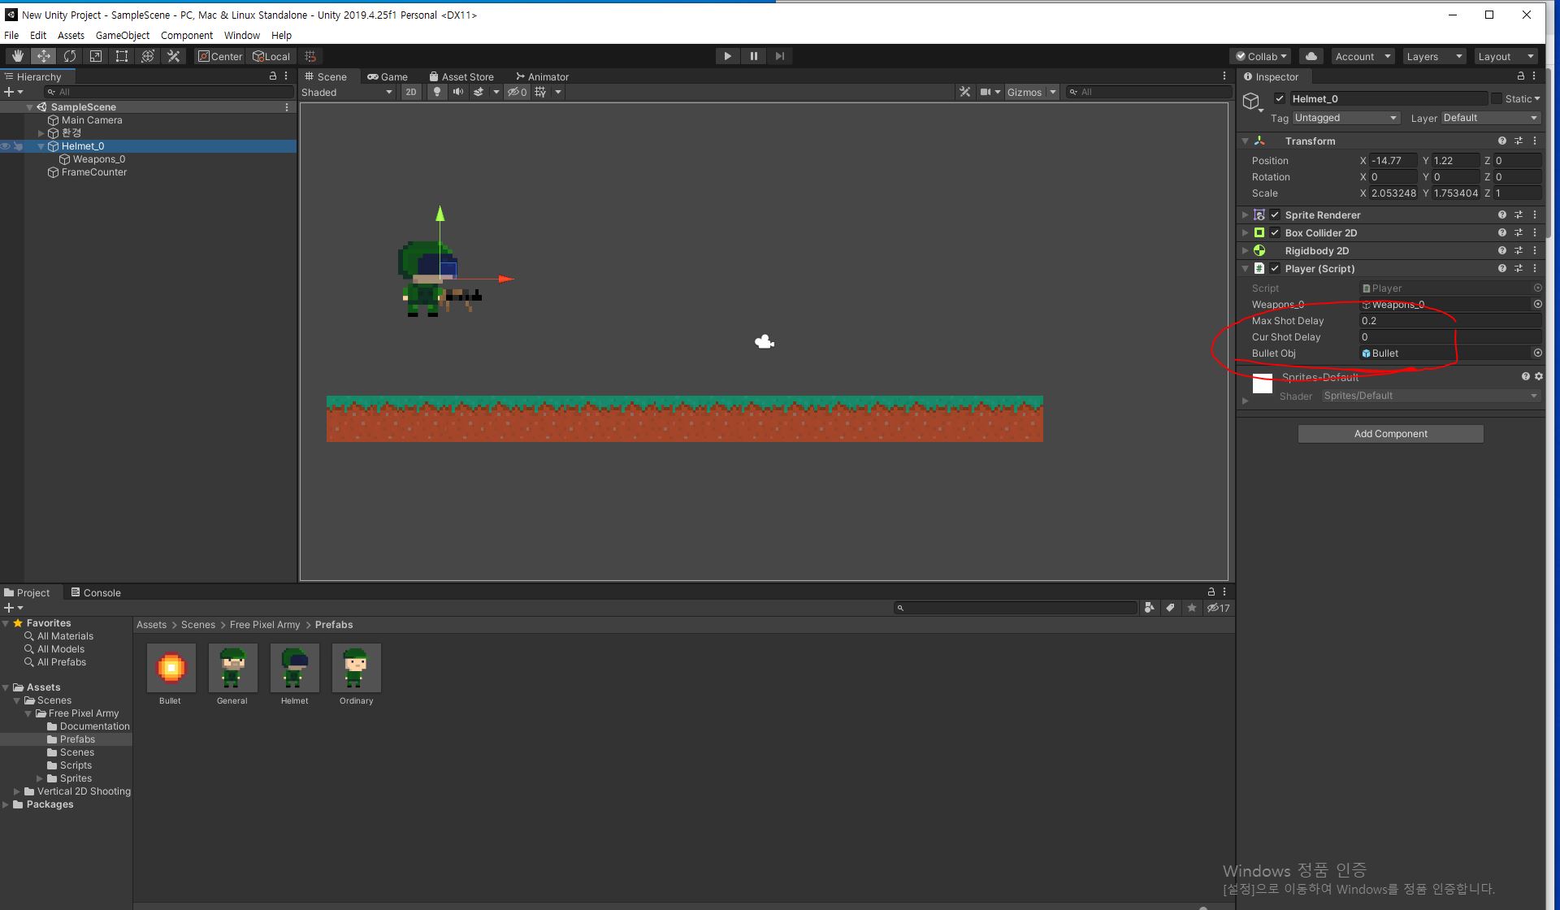This screenshot has width=1560, height=910.
Task: Click the Add Component button
Action: 1390,434
